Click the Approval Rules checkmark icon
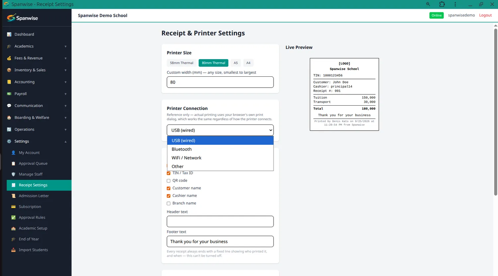Image resolution: width=498 pixels, height=276 pixels. coord(13,218)
